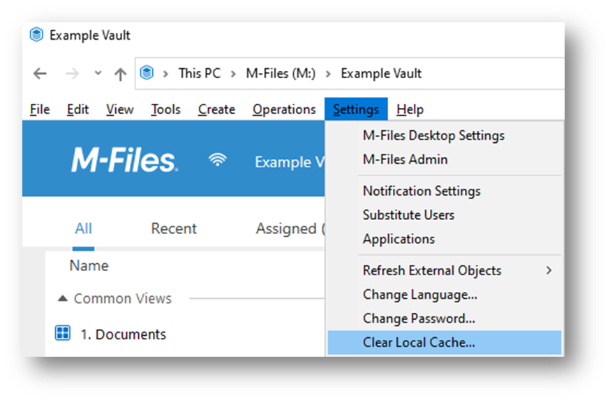The width and height of the screenshot is (610, 402).
Task: Open the recent locations dropdown chevron
Action: tap(98, 73)
